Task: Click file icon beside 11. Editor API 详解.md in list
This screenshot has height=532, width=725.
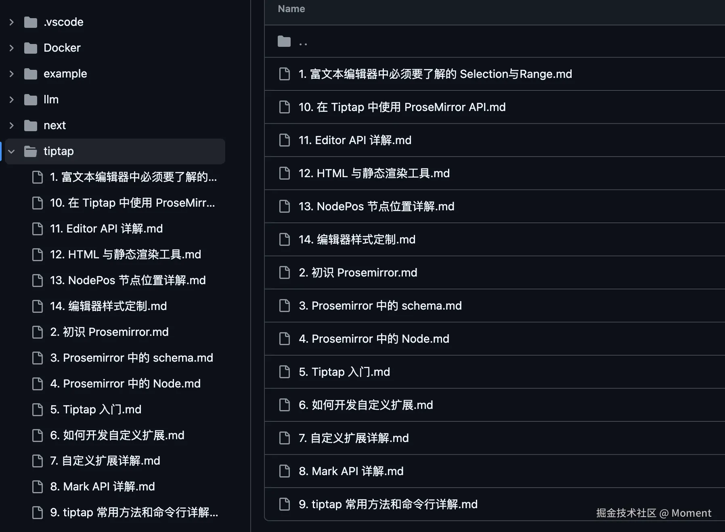Action: 285,140
